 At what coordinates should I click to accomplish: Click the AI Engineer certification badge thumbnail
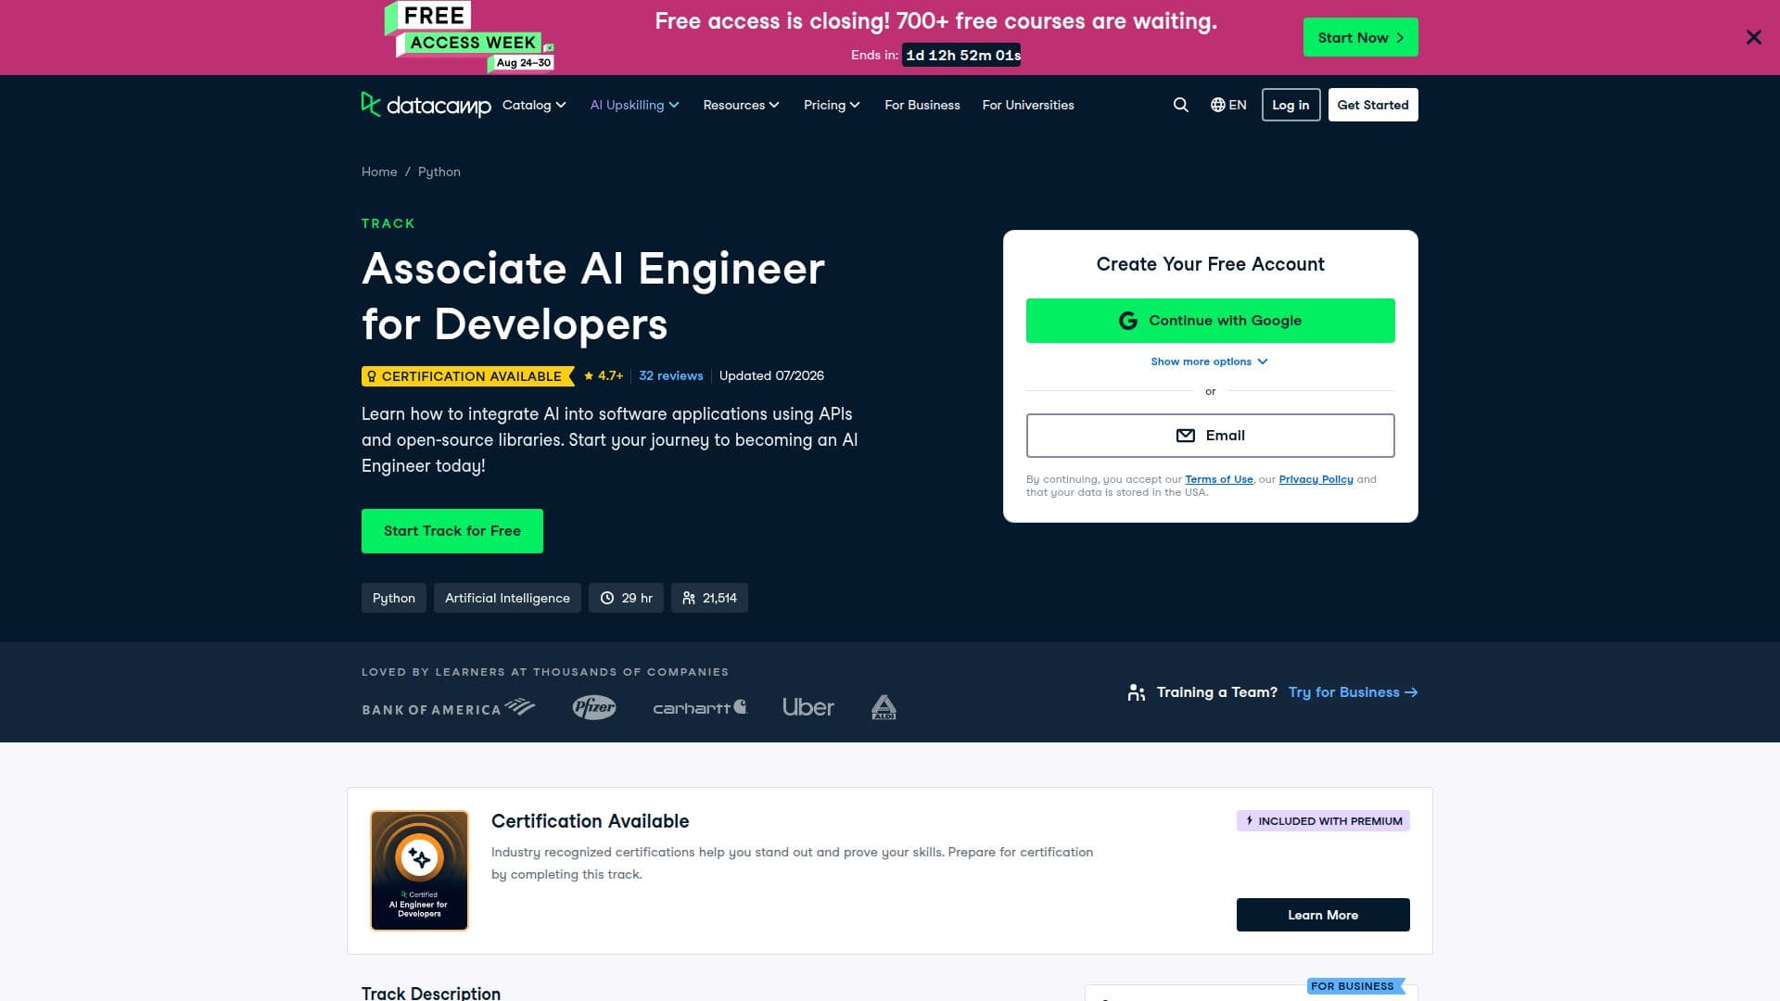(x=419, y=870)
